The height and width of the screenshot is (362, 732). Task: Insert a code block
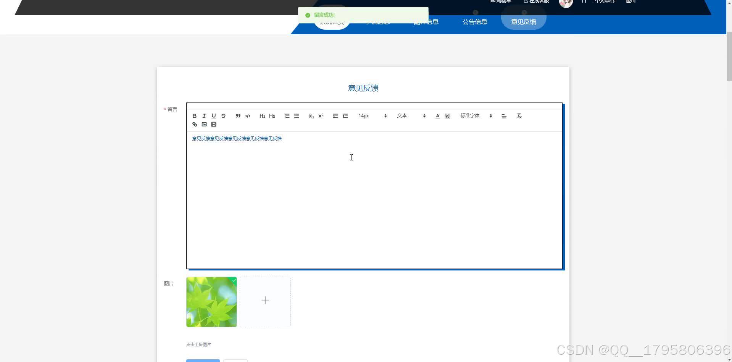pyautogui.click(x=247, y=116)
